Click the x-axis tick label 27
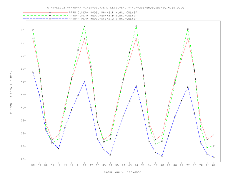This screenshot has height=180, width=233. tap(91, 165)
